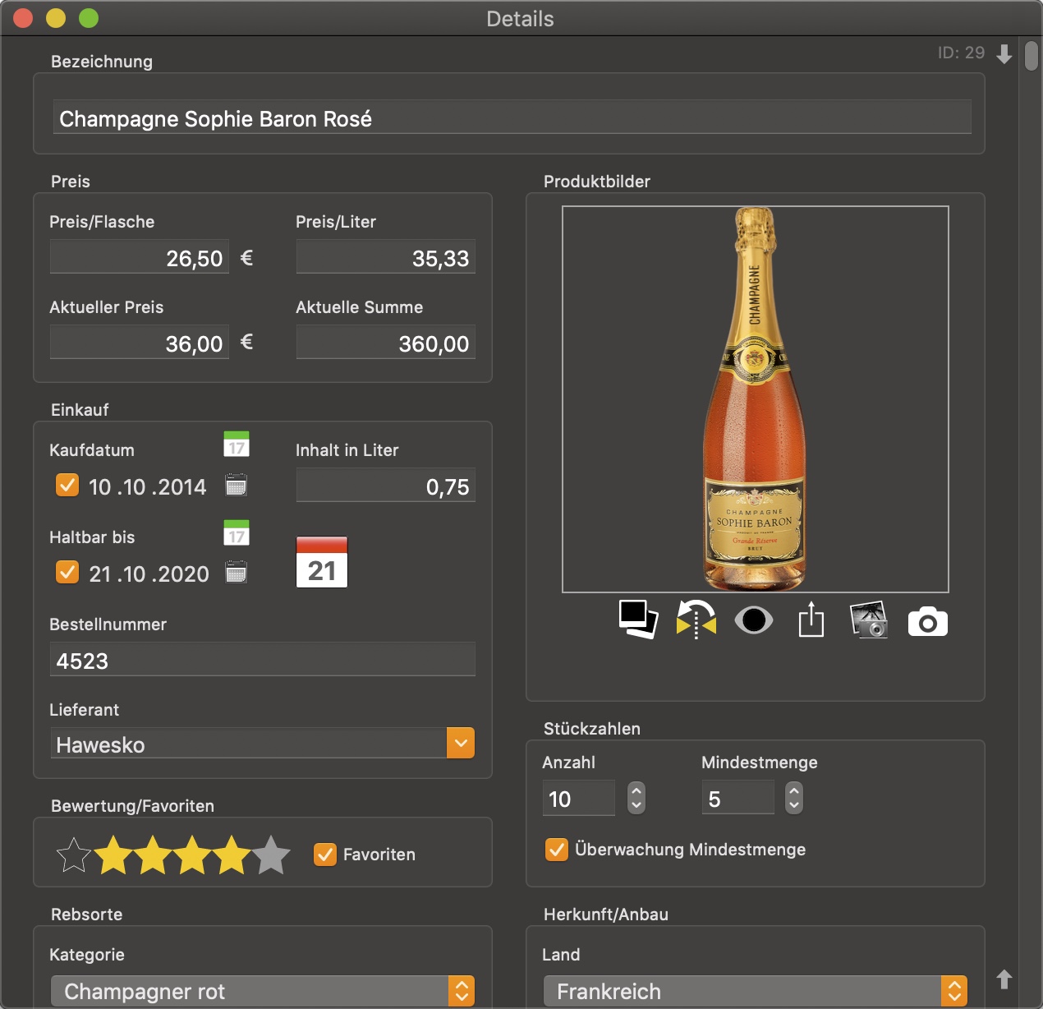1043x1009 pixels.
Task: Open the Land Frankreich dropdown
Action: tap(756, 991)
